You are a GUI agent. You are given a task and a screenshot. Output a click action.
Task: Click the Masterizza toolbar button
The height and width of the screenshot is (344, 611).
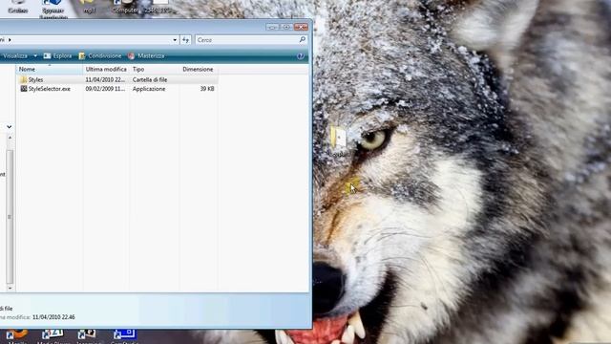pos(146,56)
